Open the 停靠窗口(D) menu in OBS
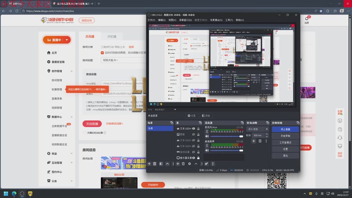This screenshot has width=352, height=198. (185, 20)
